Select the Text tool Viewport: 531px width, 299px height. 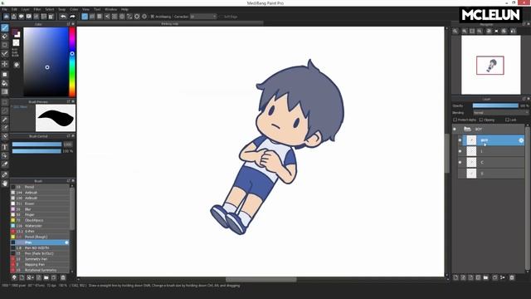(5, 147)
